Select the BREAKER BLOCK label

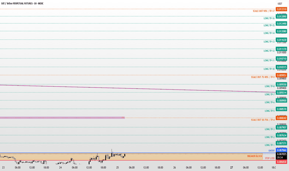tap(255, 156)
